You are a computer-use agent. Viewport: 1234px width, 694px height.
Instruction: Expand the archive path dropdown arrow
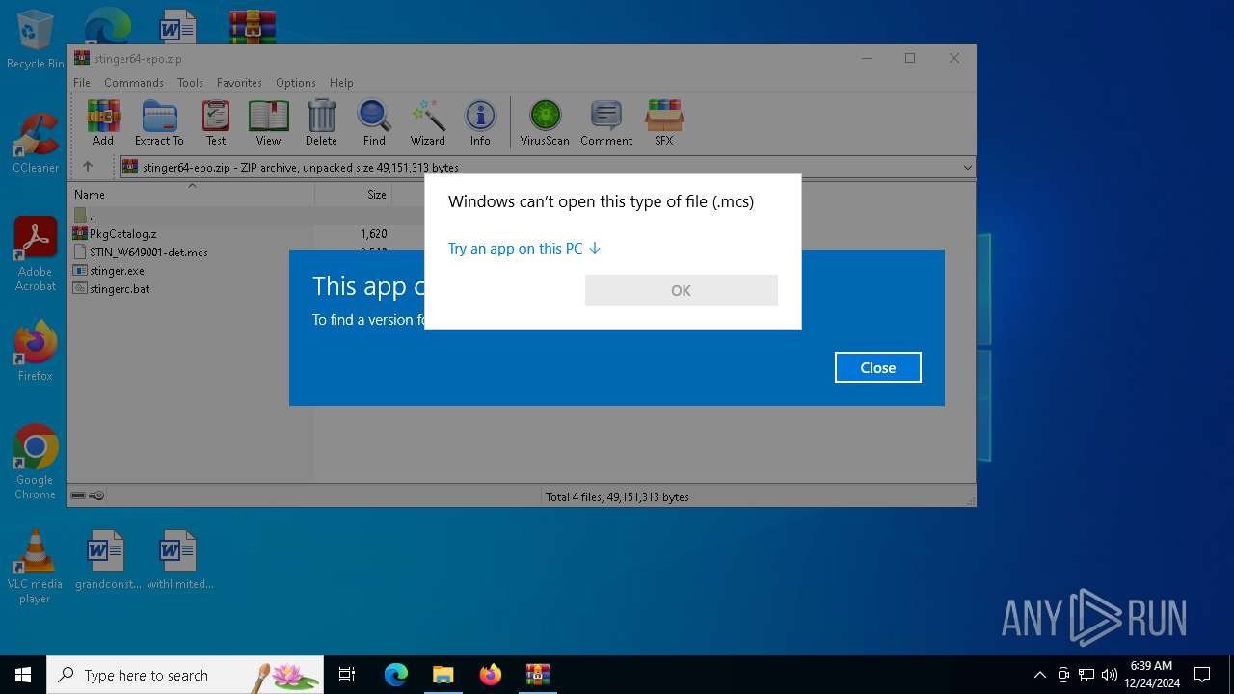(x=967, y=168)
